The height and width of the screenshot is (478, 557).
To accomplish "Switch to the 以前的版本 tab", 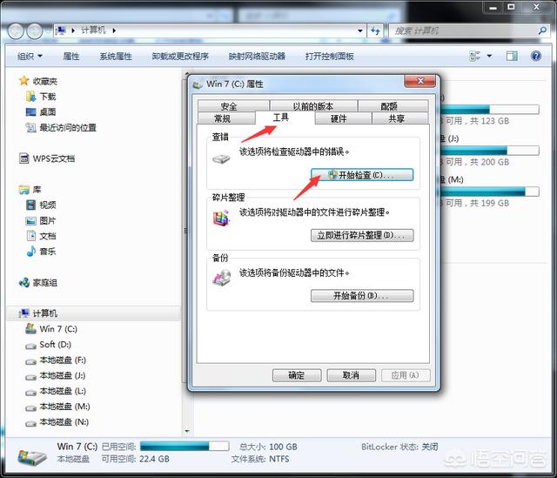I will 313,106.
